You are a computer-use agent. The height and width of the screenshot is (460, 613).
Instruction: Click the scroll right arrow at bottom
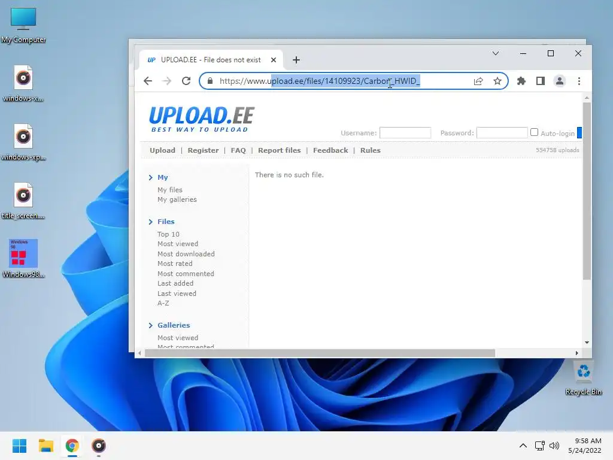577,353
